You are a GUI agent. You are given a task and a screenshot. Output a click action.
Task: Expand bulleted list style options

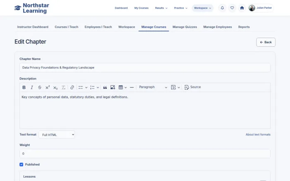(x=86, y=88)
